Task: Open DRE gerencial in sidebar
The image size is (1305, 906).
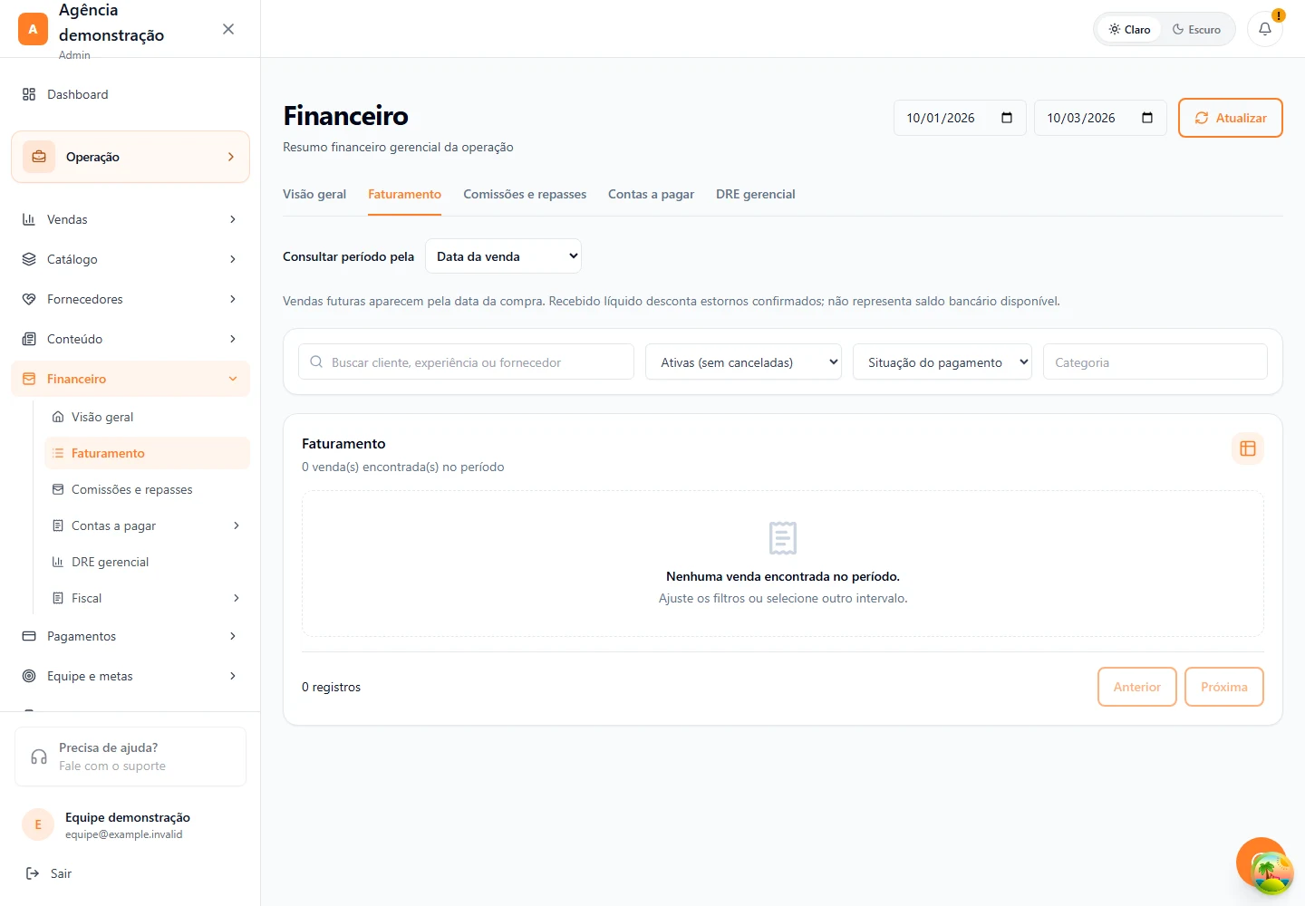Action: (147, 562)
